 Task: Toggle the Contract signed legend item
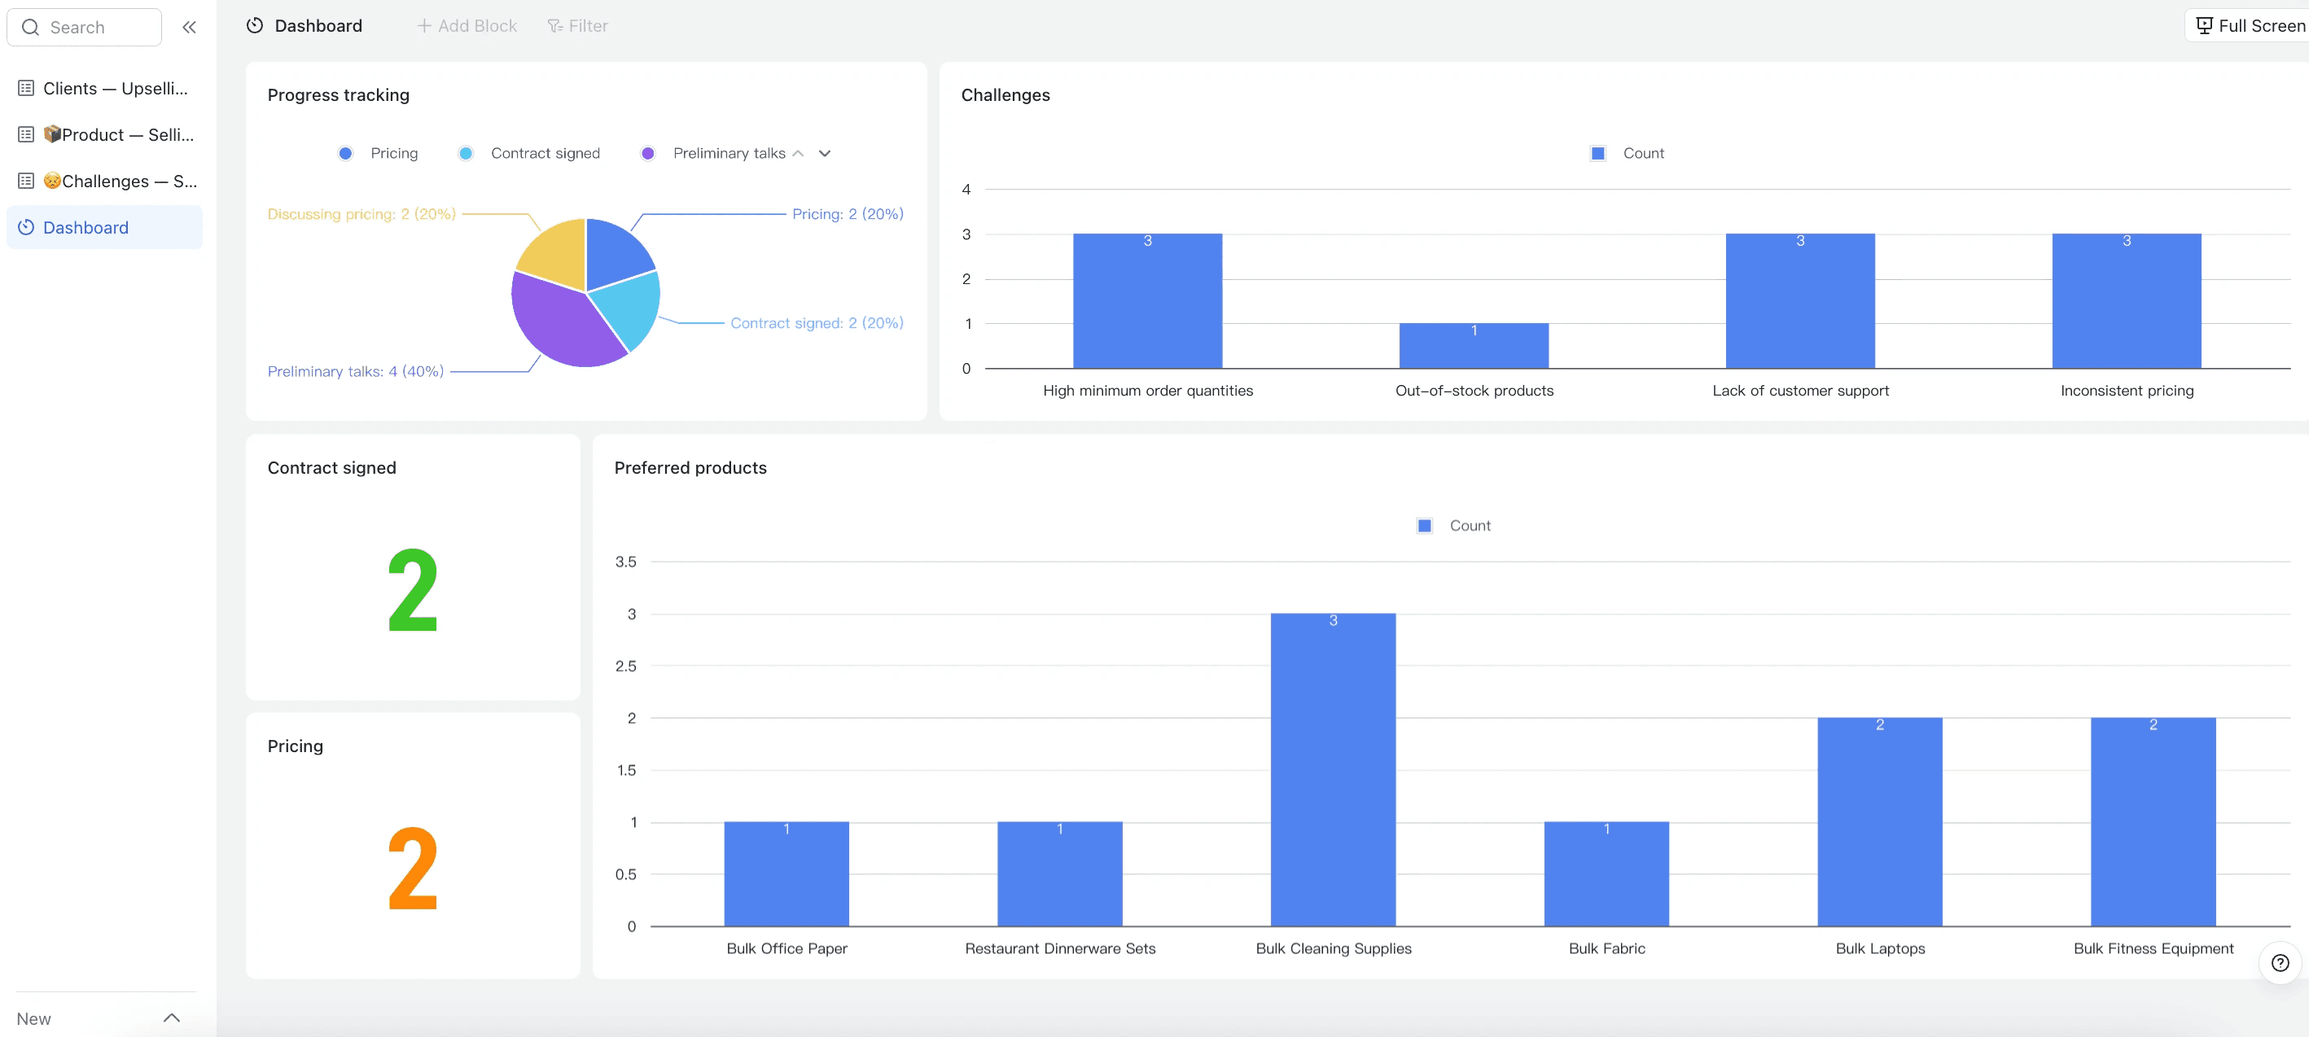pos(529,153)
